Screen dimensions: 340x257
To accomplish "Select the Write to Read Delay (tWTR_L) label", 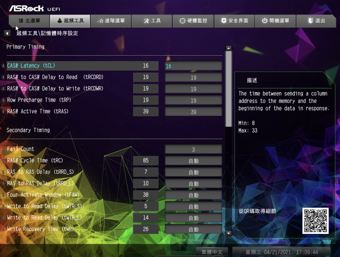I will [44, 218].
